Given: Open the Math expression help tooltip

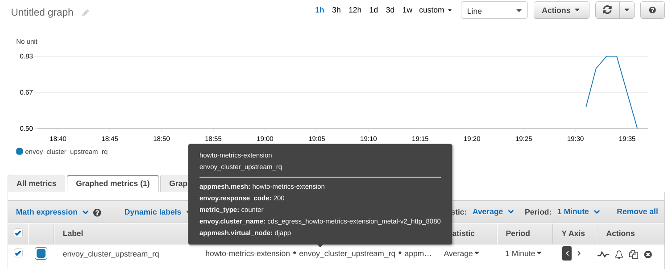Looking at the screenshot, I should 97,212.
